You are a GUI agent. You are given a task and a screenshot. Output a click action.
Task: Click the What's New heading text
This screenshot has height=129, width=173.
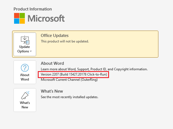pos(52,91)
